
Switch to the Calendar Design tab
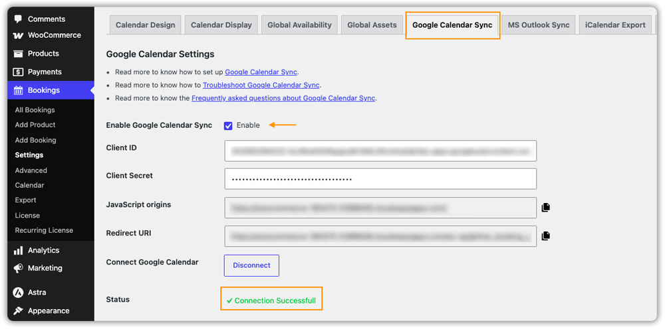146,25
